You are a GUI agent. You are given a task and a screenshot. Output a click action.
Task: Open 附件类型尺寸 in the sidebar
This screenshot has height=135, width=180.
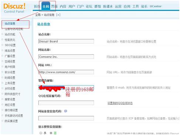pyautogui.click(x=13, y=94)
